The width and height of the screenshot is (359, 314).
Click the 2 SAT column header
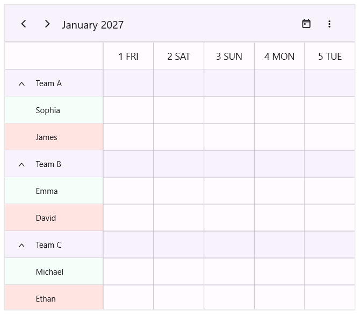(179, 56)
